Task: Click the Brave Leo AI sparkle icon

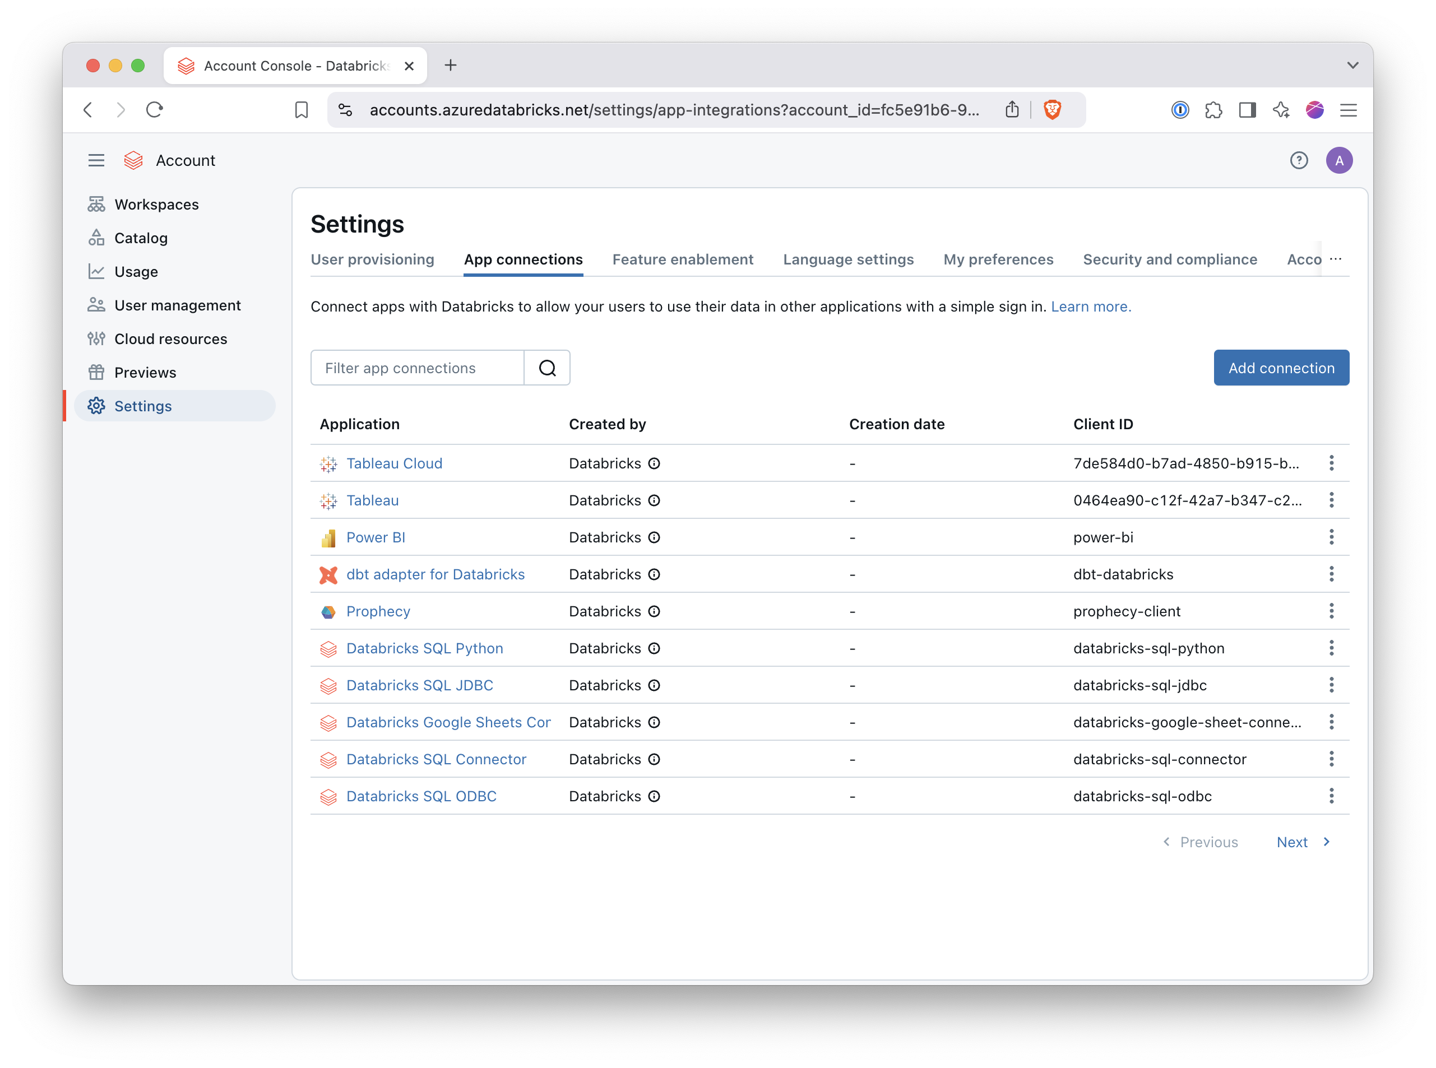Action: pos(1281,110)
